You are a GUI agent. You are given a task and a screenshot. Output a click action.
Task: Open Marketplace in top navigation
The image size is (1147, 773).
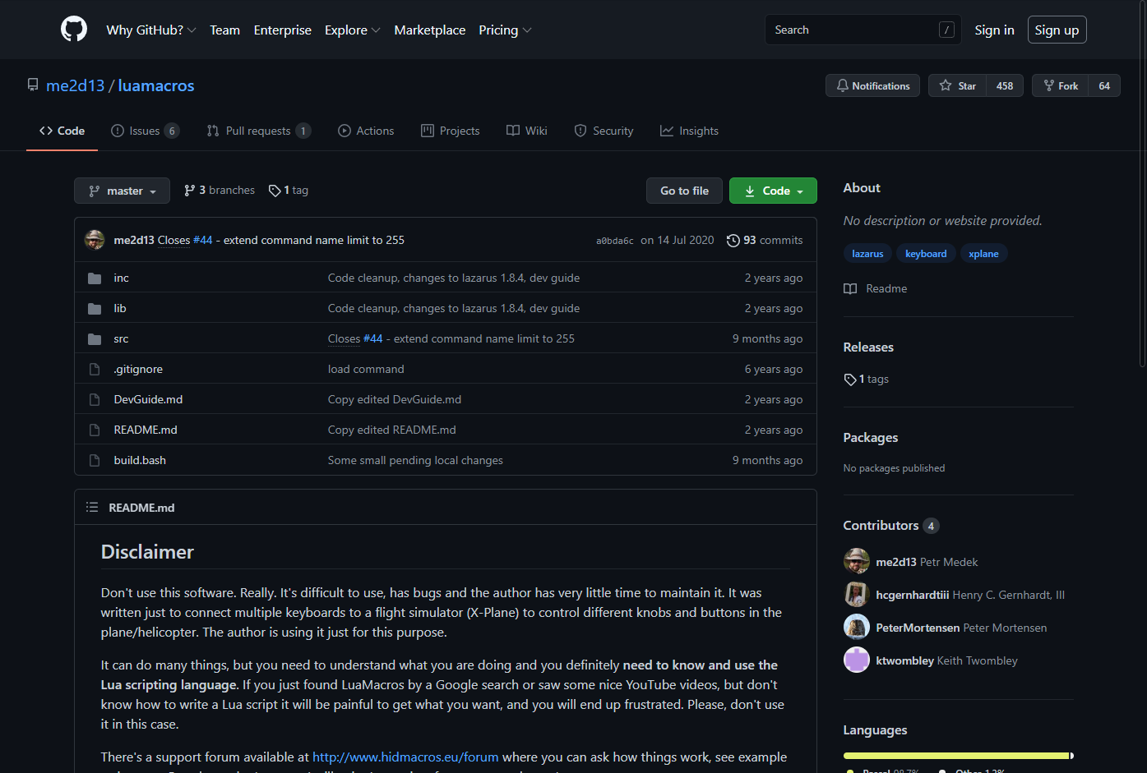430,30
